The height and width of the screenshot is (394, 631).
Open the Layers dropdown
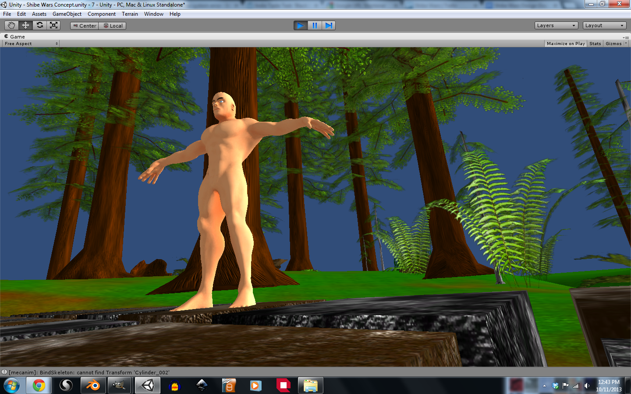tap(556, 25)
